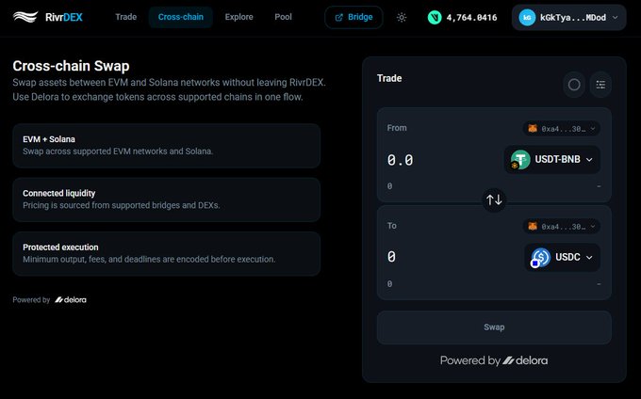Click the USDC coin icon
Viewport: 641px width, 399px height.
tap(540, 258)
